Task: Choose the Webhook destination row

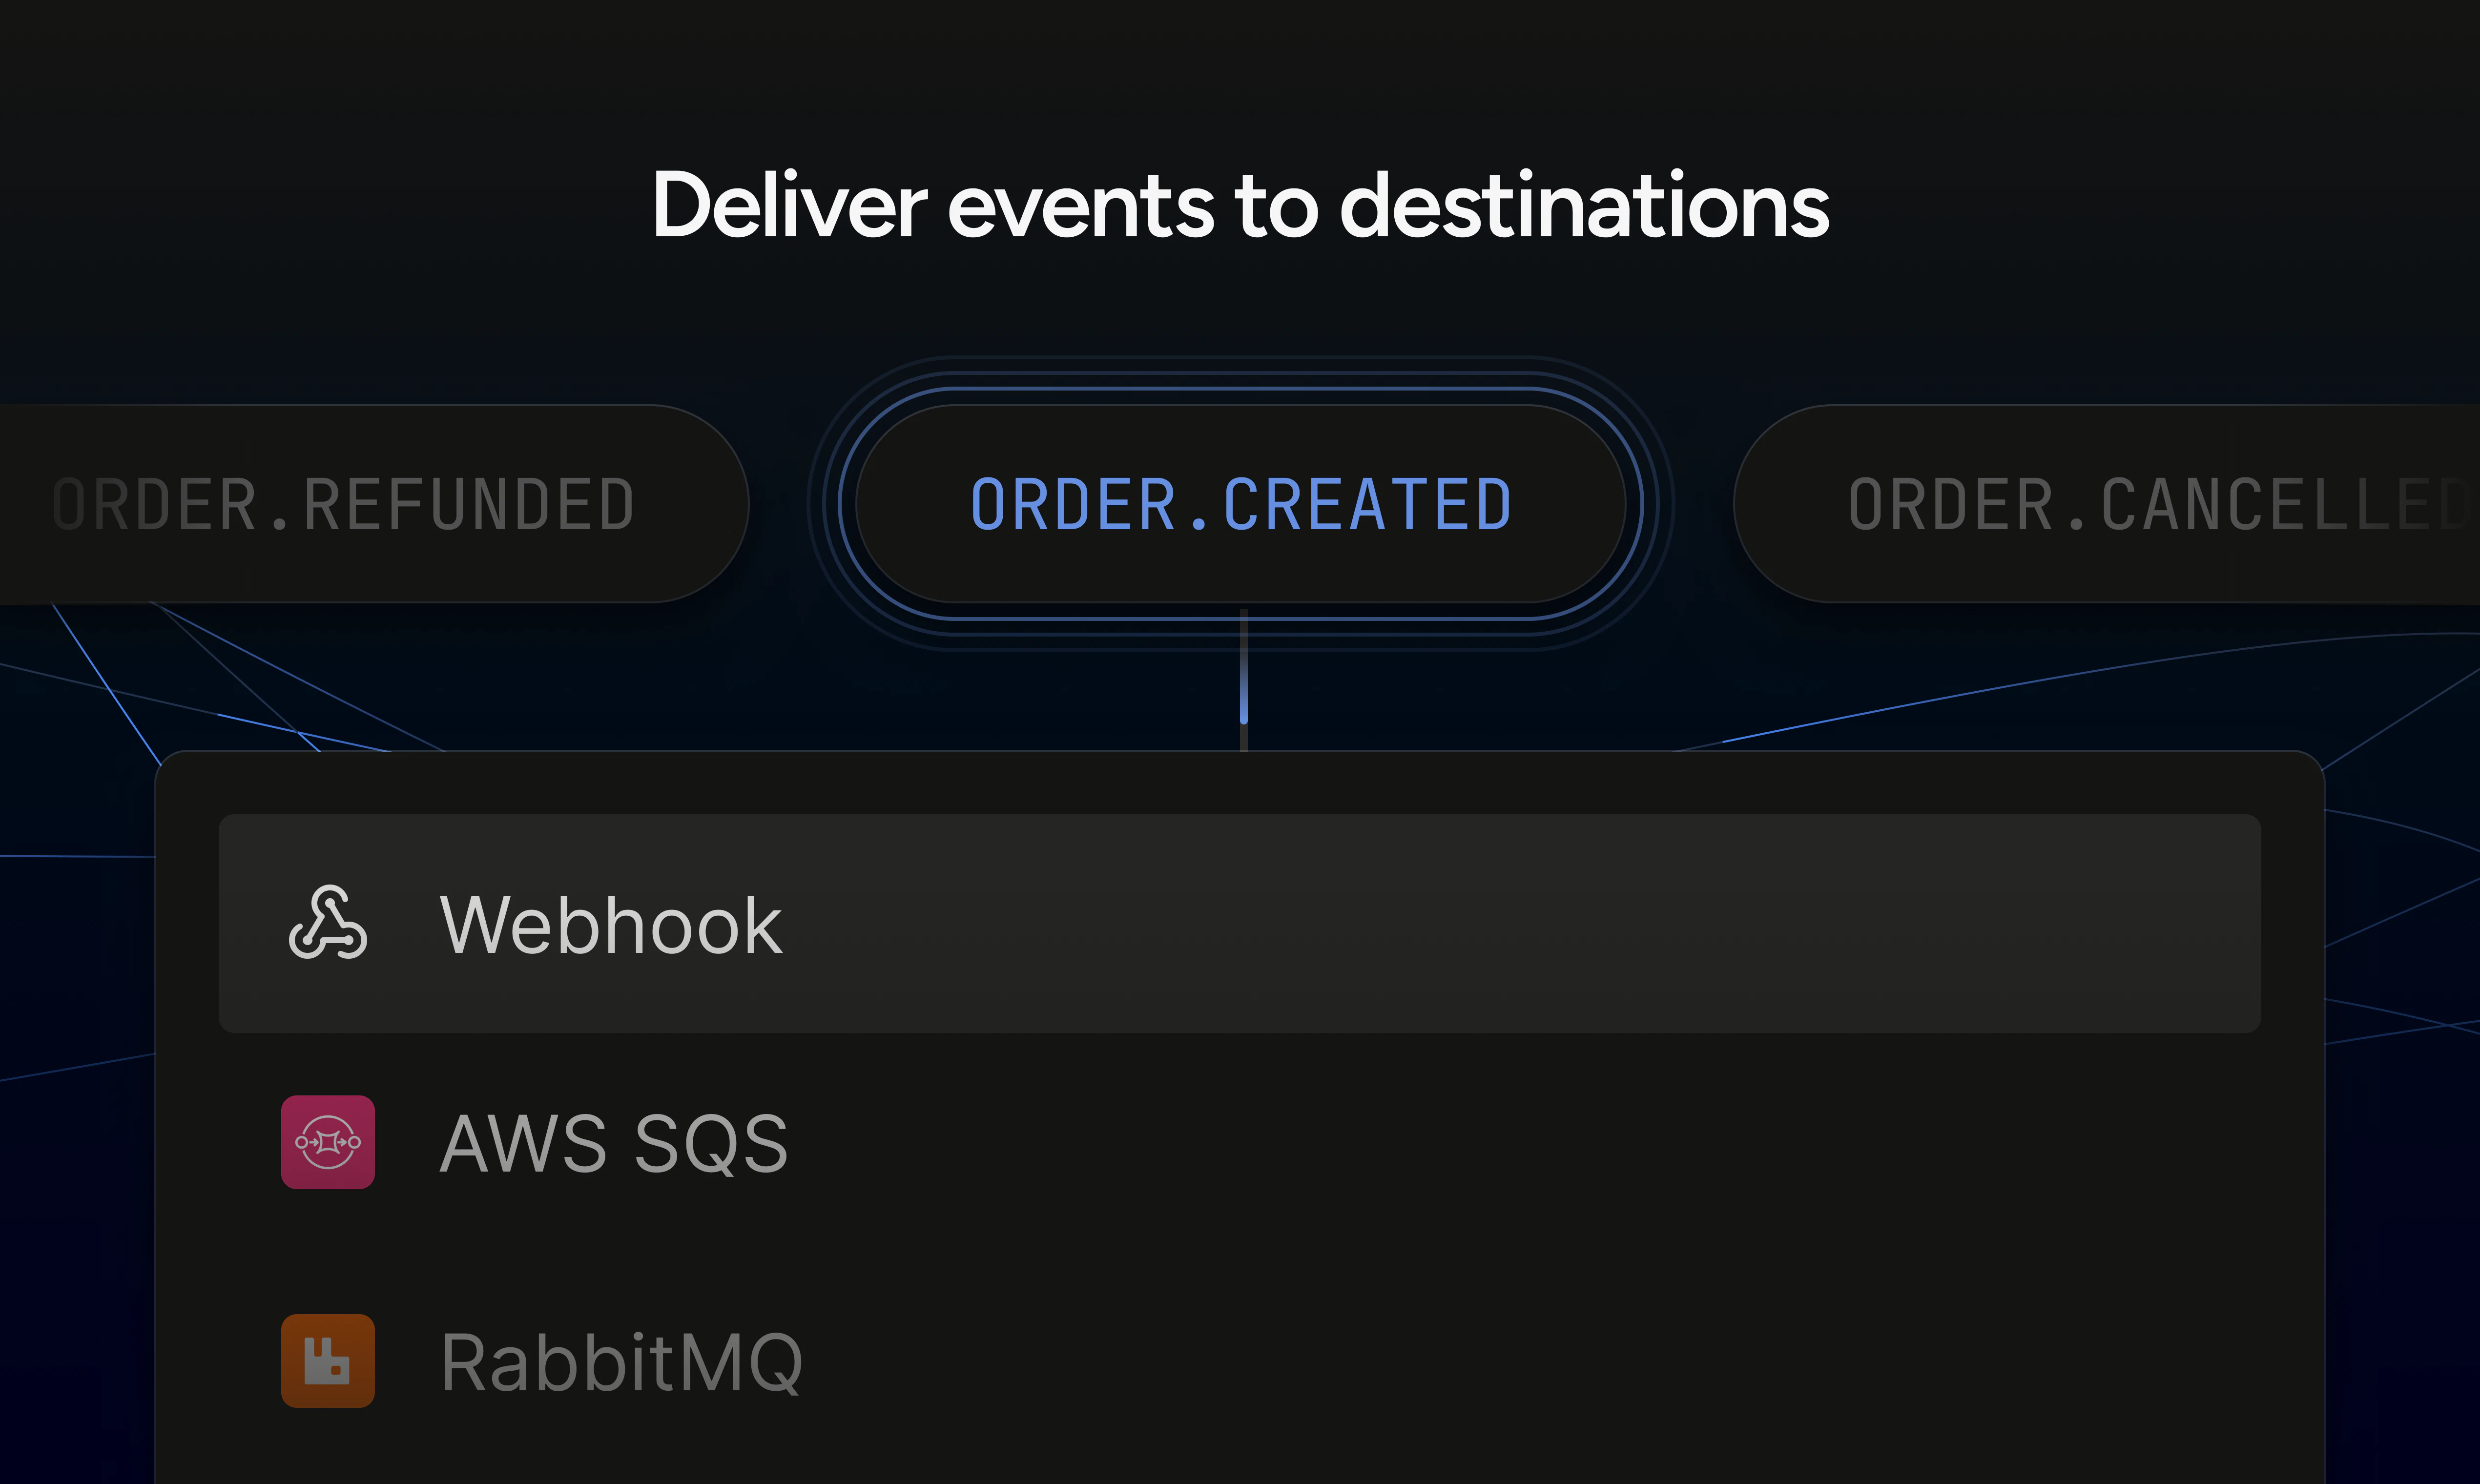Action: pyautogui.click(x=1240, y=923)
